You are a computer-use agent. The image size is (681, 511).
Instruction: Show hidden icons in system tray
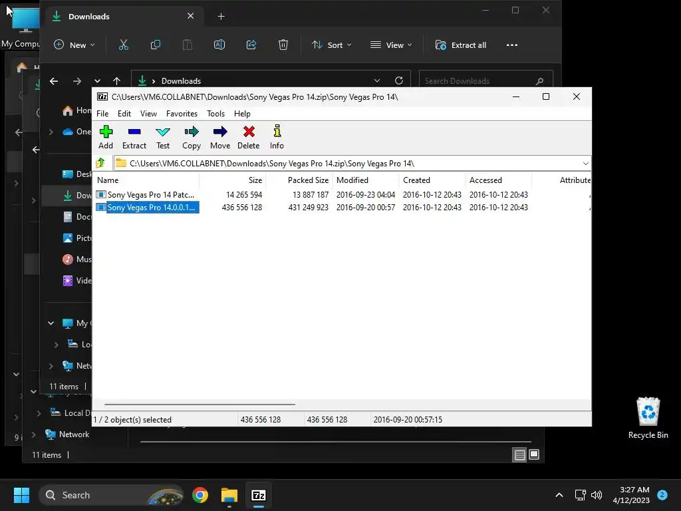click(x=559, y=495)
